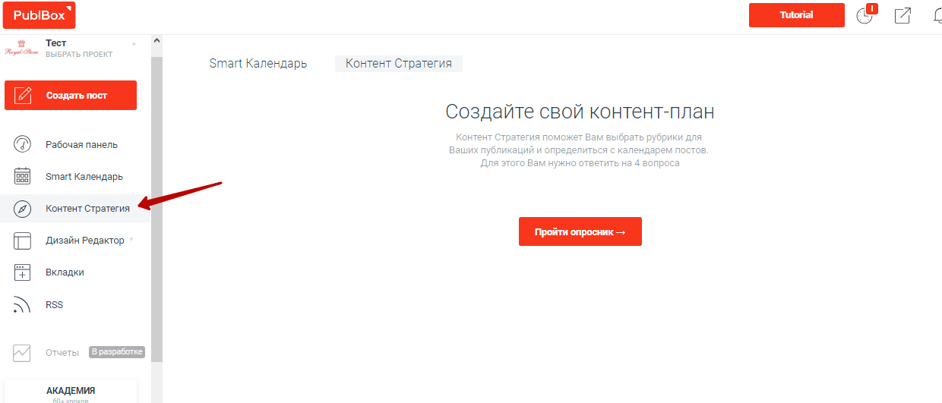Click the Создать пост button
942x403 pixels.
click(71, 96)
